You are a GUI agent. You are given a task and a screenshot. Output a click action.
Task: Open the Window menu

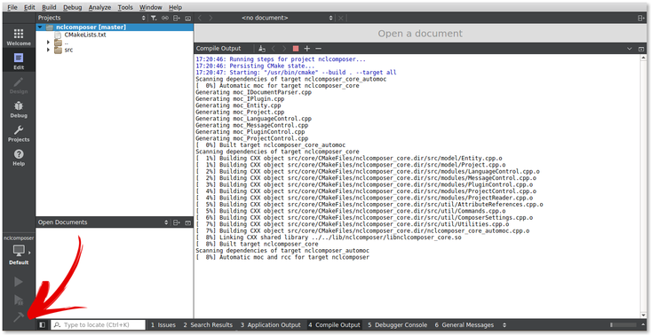point(151,7)
